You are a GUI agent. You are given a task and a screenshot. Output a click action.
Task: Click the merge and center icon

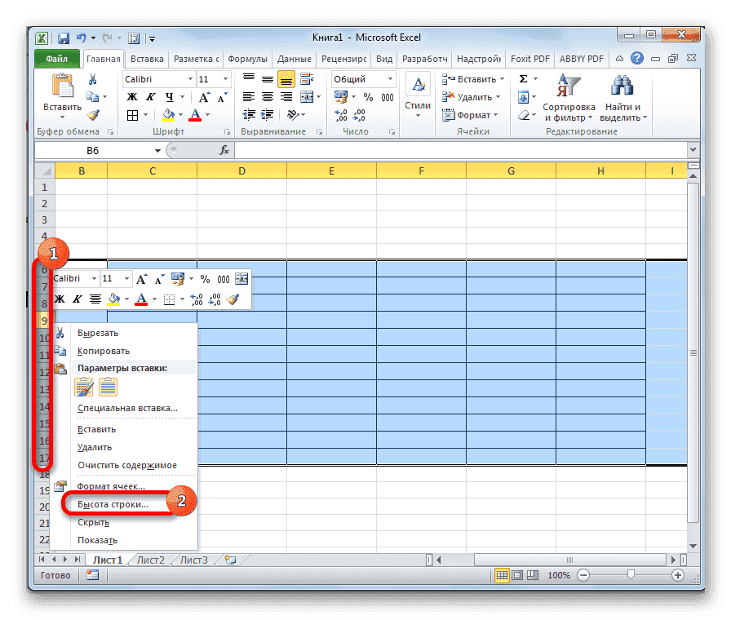click(x=307, y=96)
